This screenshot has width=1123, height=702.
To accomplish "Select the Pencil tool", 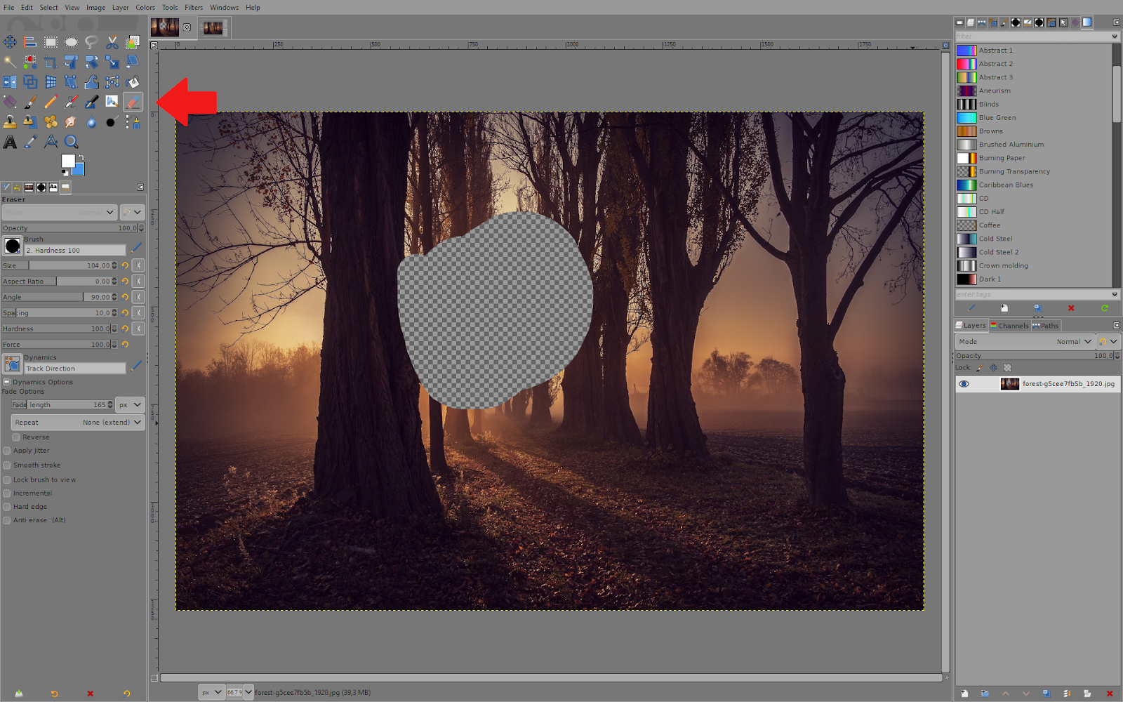I will point(51,102).
